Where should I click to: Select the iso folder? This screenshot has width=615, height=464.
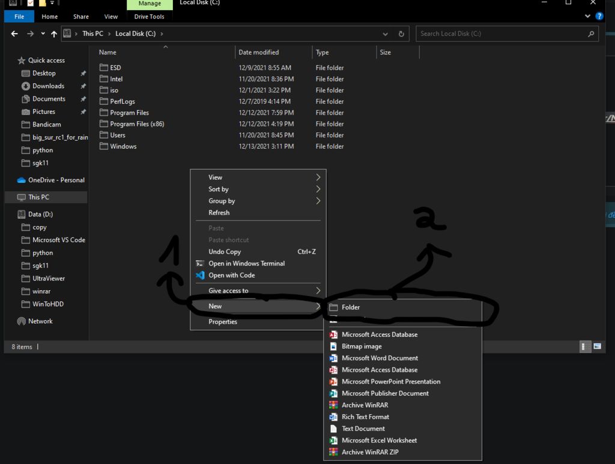[x=114, y=90]
